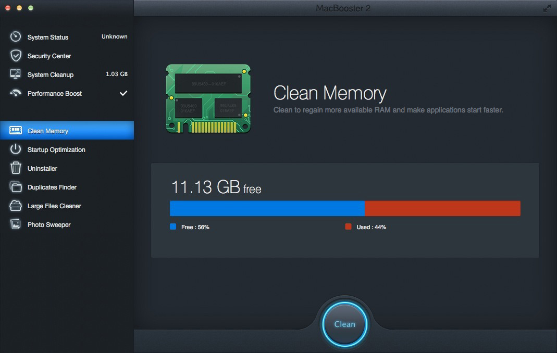Click the Unknown system status label
The height and width of the screenshot is (353, 557).
(x=114, y=36)
